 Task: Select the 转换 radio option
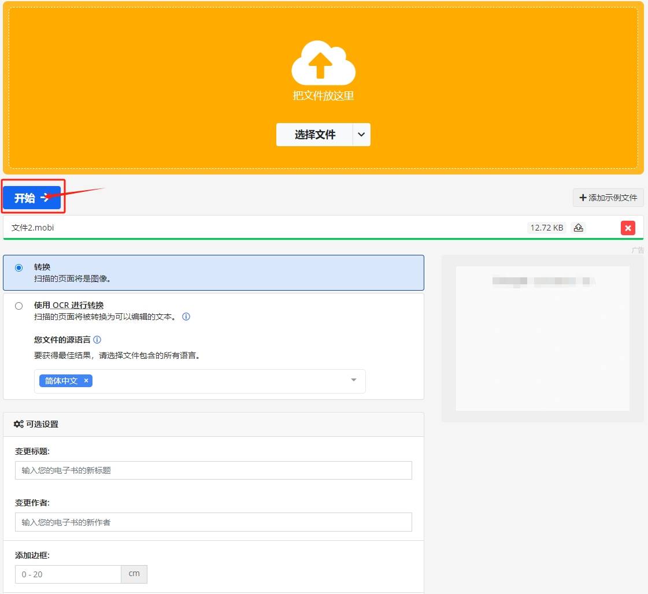18,267
